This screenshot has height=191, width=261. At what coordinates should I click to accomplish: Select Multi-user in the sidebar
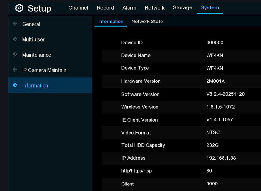pos(33,39)
